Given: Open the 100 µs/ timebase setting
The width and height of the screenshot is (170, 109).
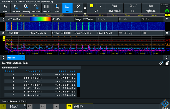Looking at the screenshot, I should point(132,6).
